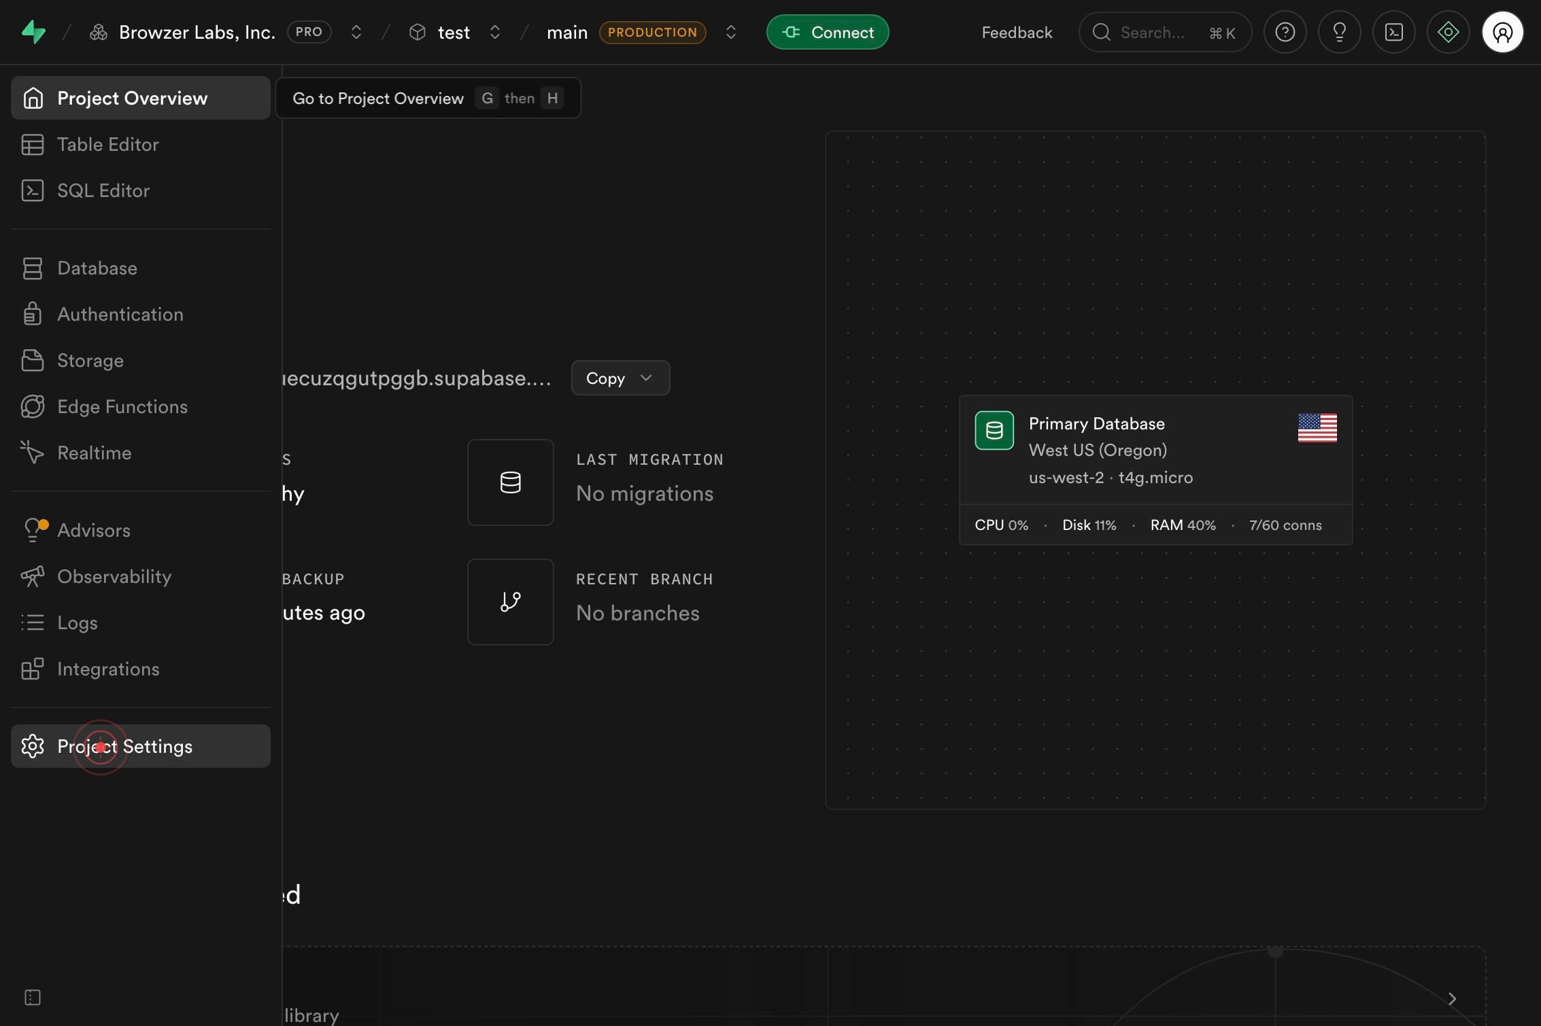
Task: Click the Project Settings gear icon
Action: [x=33, y=746]
